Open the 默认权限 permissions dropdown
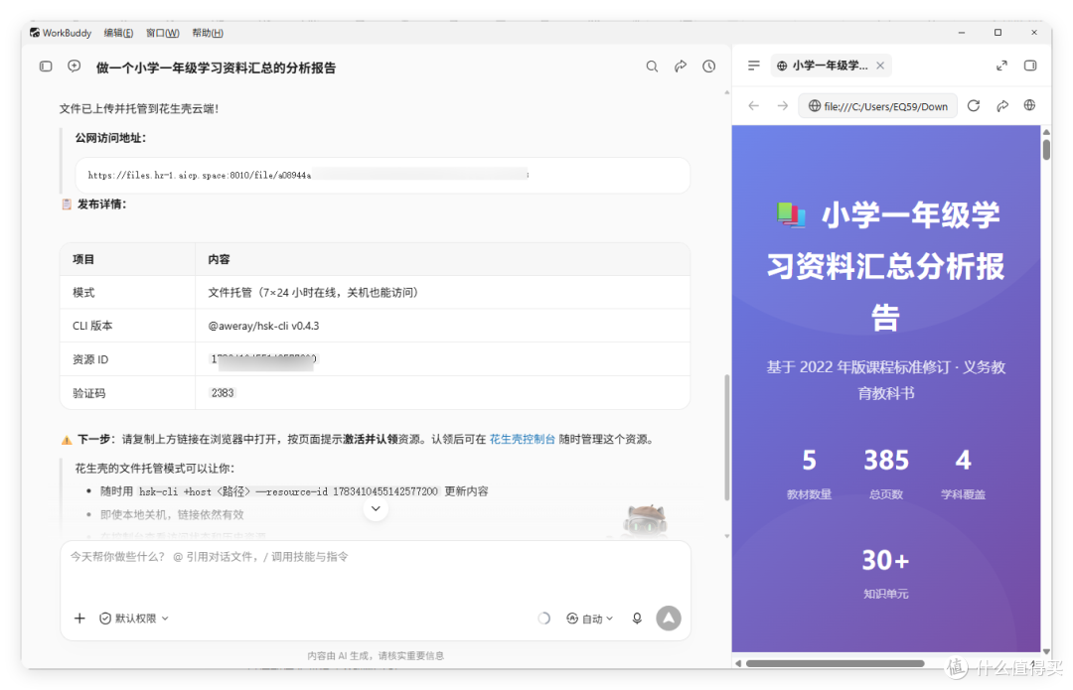This screenshot has height=690, width=1073. click(x=134, y=619)
